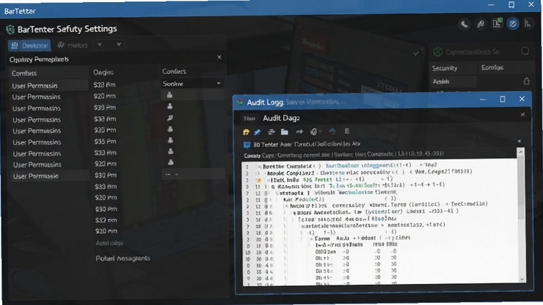543x305 pixels.
Task: Expand the small arrow next to the spiral icon
Action: coord(321,131)
